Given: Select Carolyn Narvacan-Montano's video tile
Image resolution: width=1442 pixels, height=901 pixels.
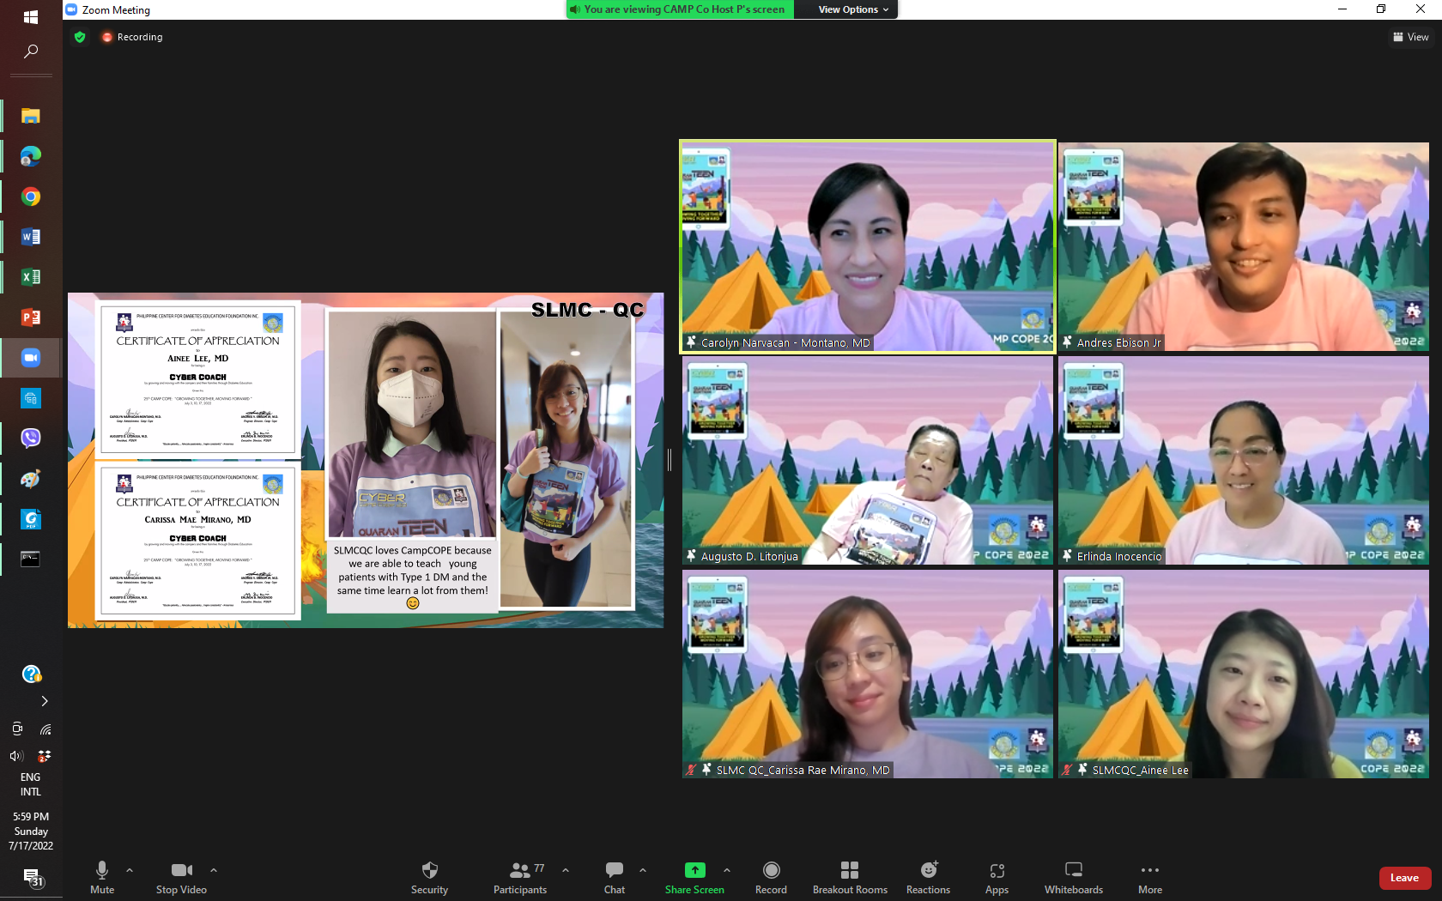Looking at the screenshot, I should 867,246.
